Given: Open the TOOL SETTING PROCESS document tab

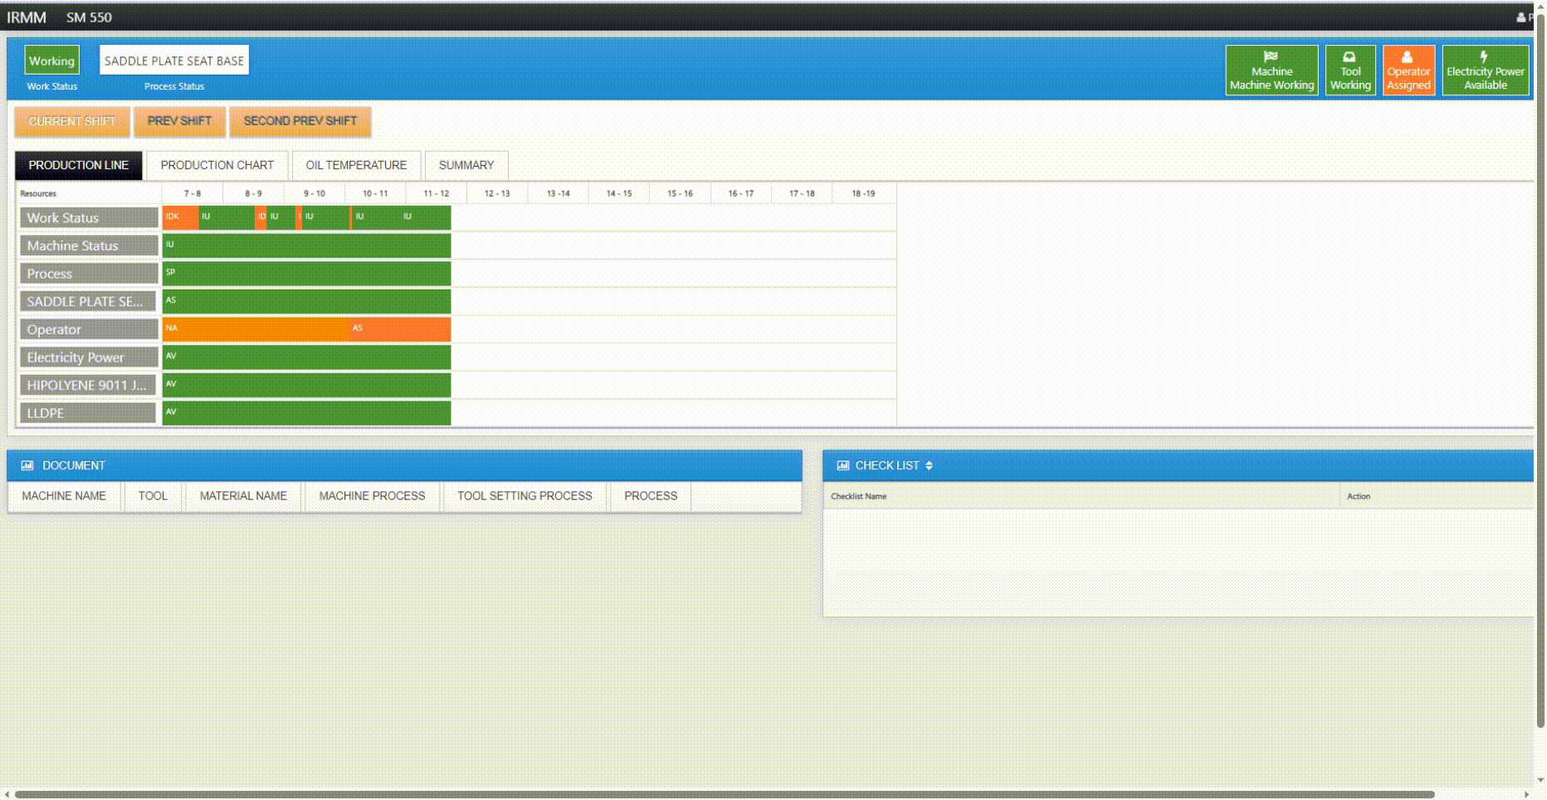Looking at the screenshot, I should (x=525, y=496).
